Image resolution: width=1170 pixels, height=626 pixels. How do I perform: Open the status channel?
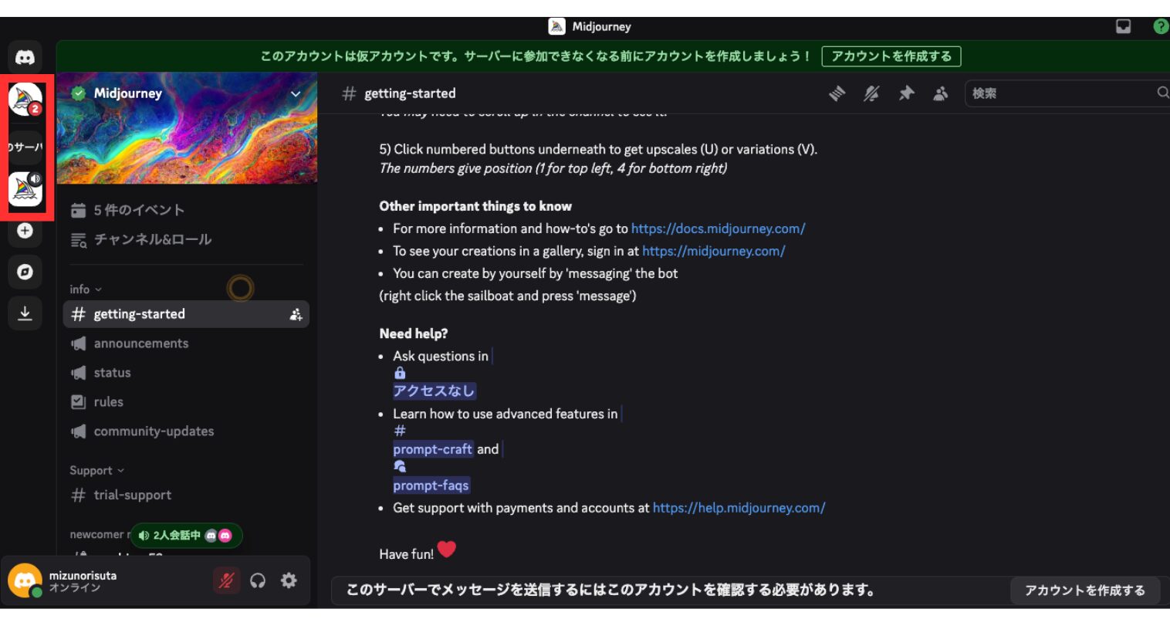tap(186, 373)
